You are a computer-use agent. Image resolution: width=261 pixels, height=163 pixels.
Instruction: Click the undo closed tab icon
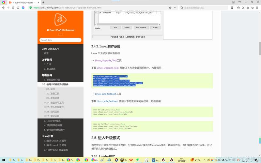click(x=253, y=7)
